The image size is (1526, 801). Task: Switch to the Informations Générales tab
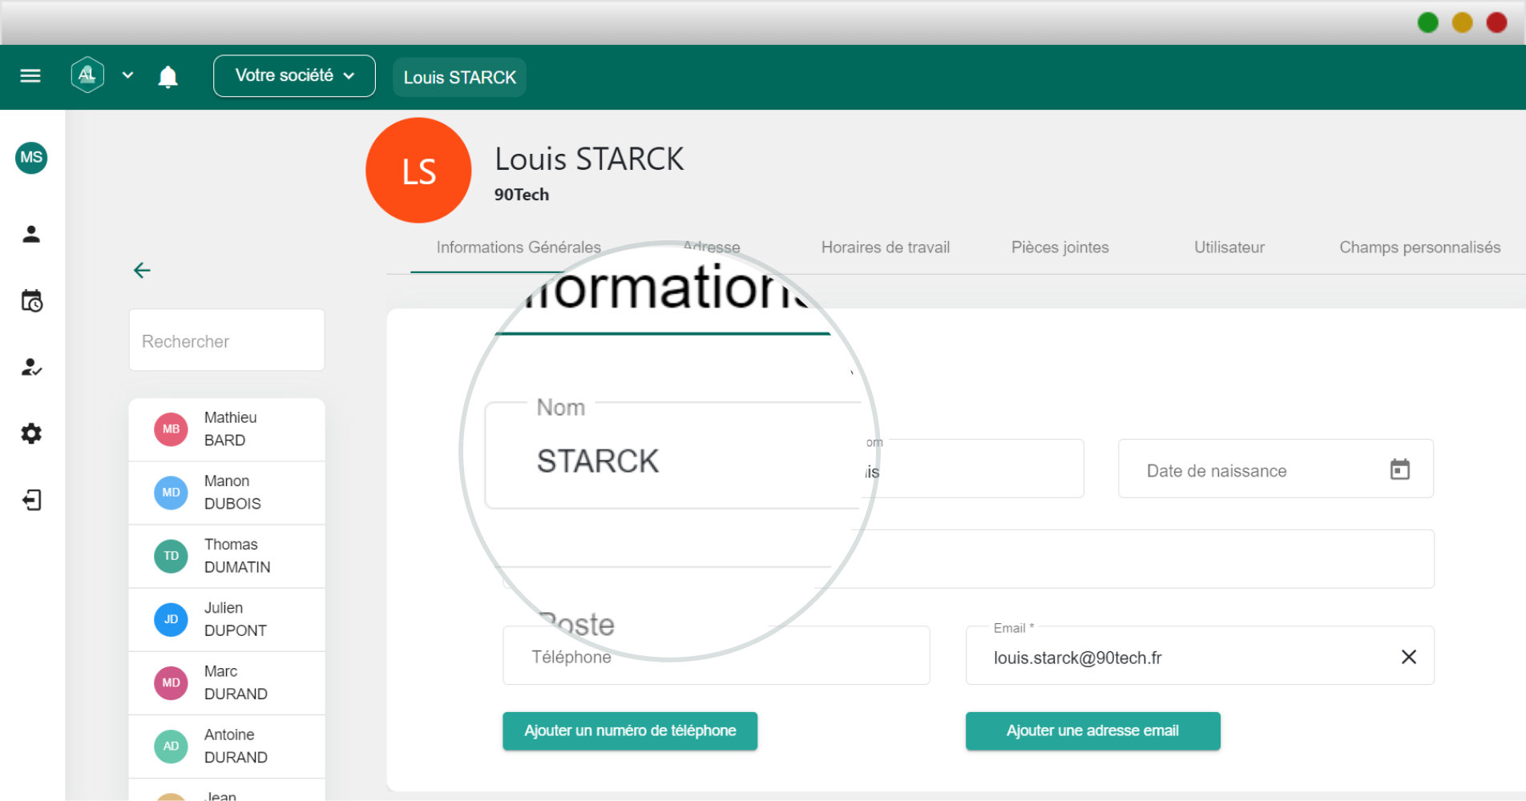pyautogui.click(x=518, y=248)
